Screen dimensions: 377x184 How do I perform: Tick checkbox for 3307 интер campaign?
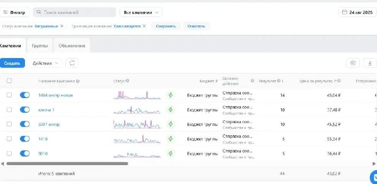pyautogui.click(x=9, y=124)
